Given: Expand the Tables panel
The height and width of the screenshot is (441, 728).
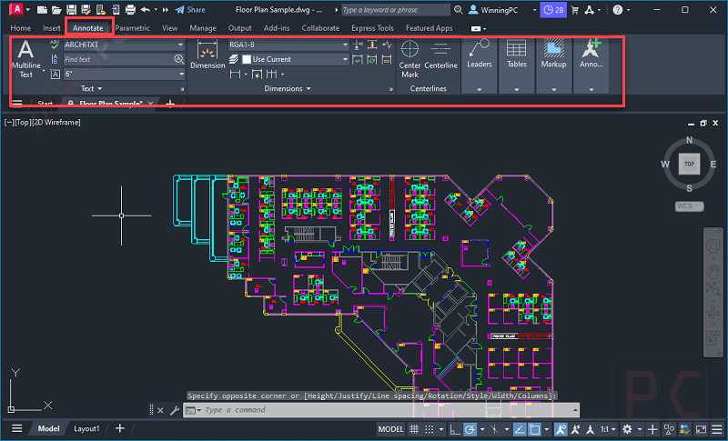Looking at the screenshot, I should [516, 89].
